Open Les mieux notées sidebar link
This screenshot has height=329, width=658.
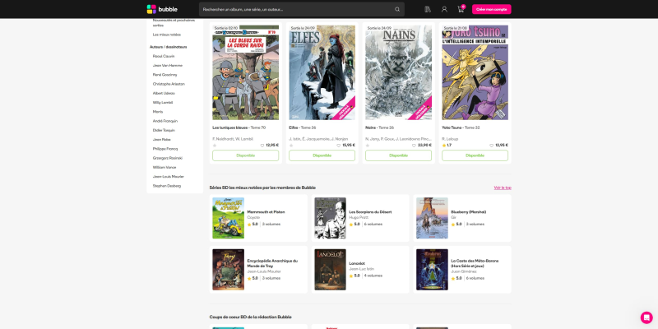(x=167, y=35)
